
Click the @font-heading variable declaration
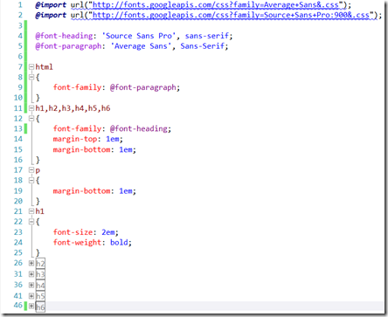coord(64,36)
